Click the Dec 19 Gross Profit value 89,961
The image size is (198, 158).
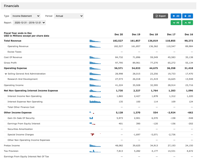pyautogui.click(x=136, y=63)
